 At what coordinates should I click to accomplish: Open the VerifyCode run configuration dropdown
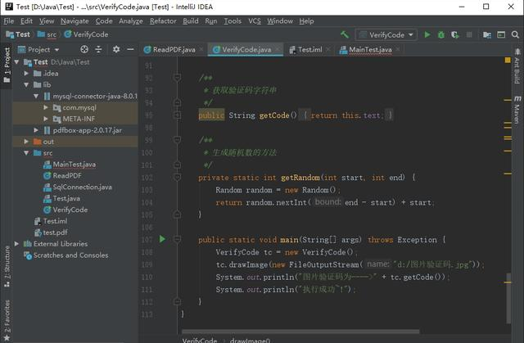(386, 35)
